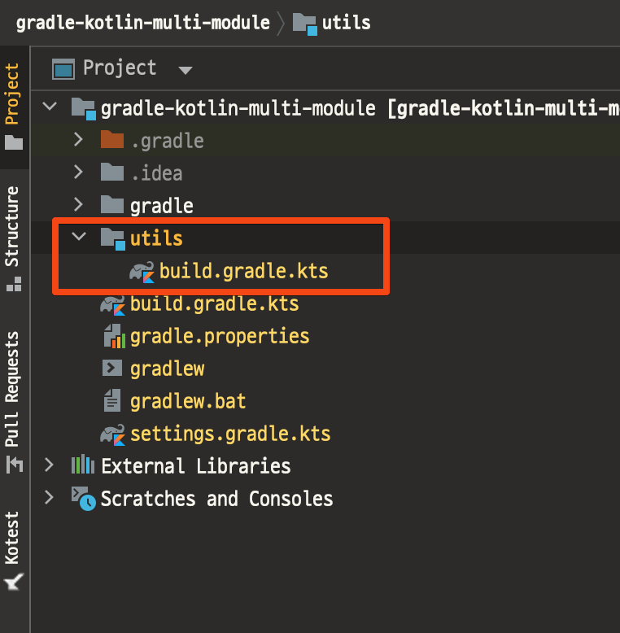Select the gradlew.bat file
Screen dimensions: 620x633
(x=188, y=401)
